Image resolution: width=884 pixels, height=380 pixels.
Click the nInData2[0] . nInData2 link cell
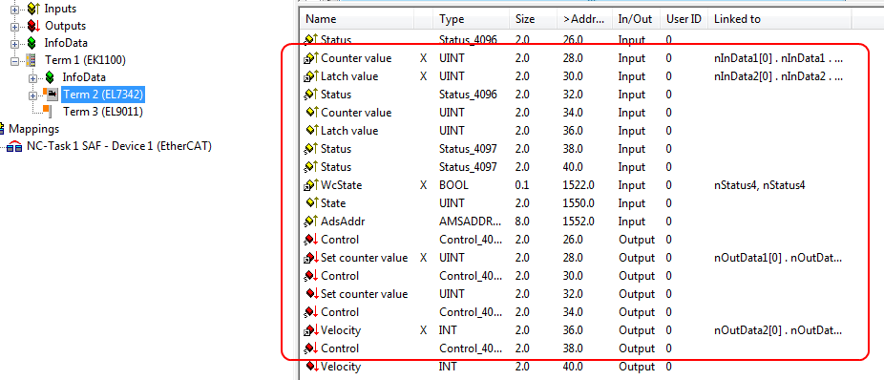pos(779,76)
